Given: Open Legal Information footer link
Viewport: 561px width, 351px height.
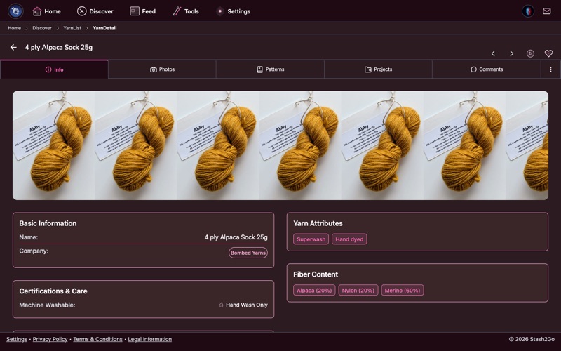Looking at the screenshot, I should pyautogui.click(x=150, y=339).
